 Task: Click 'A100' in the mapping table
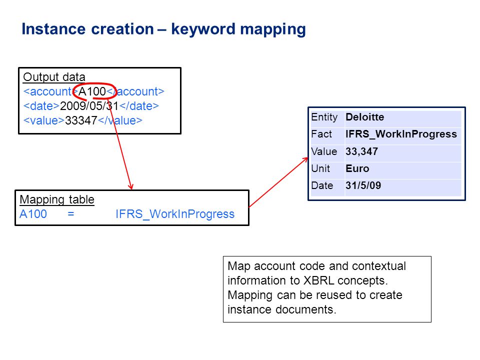(33, 213)
